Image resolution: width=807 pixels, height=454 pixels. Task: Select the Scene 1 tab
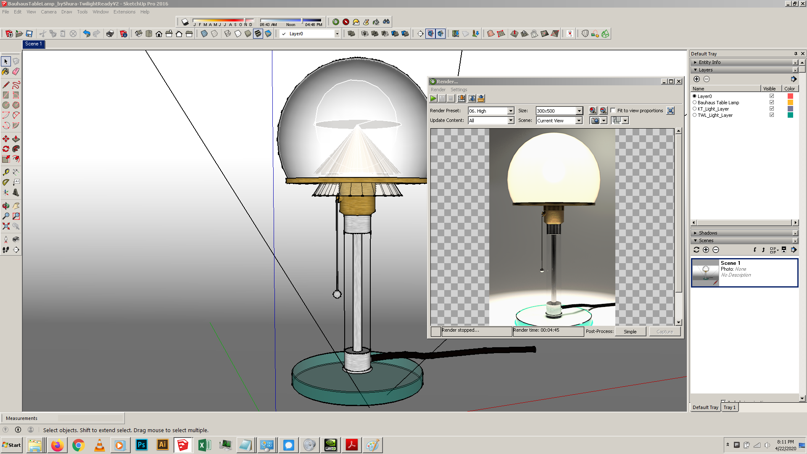[33, 44]
